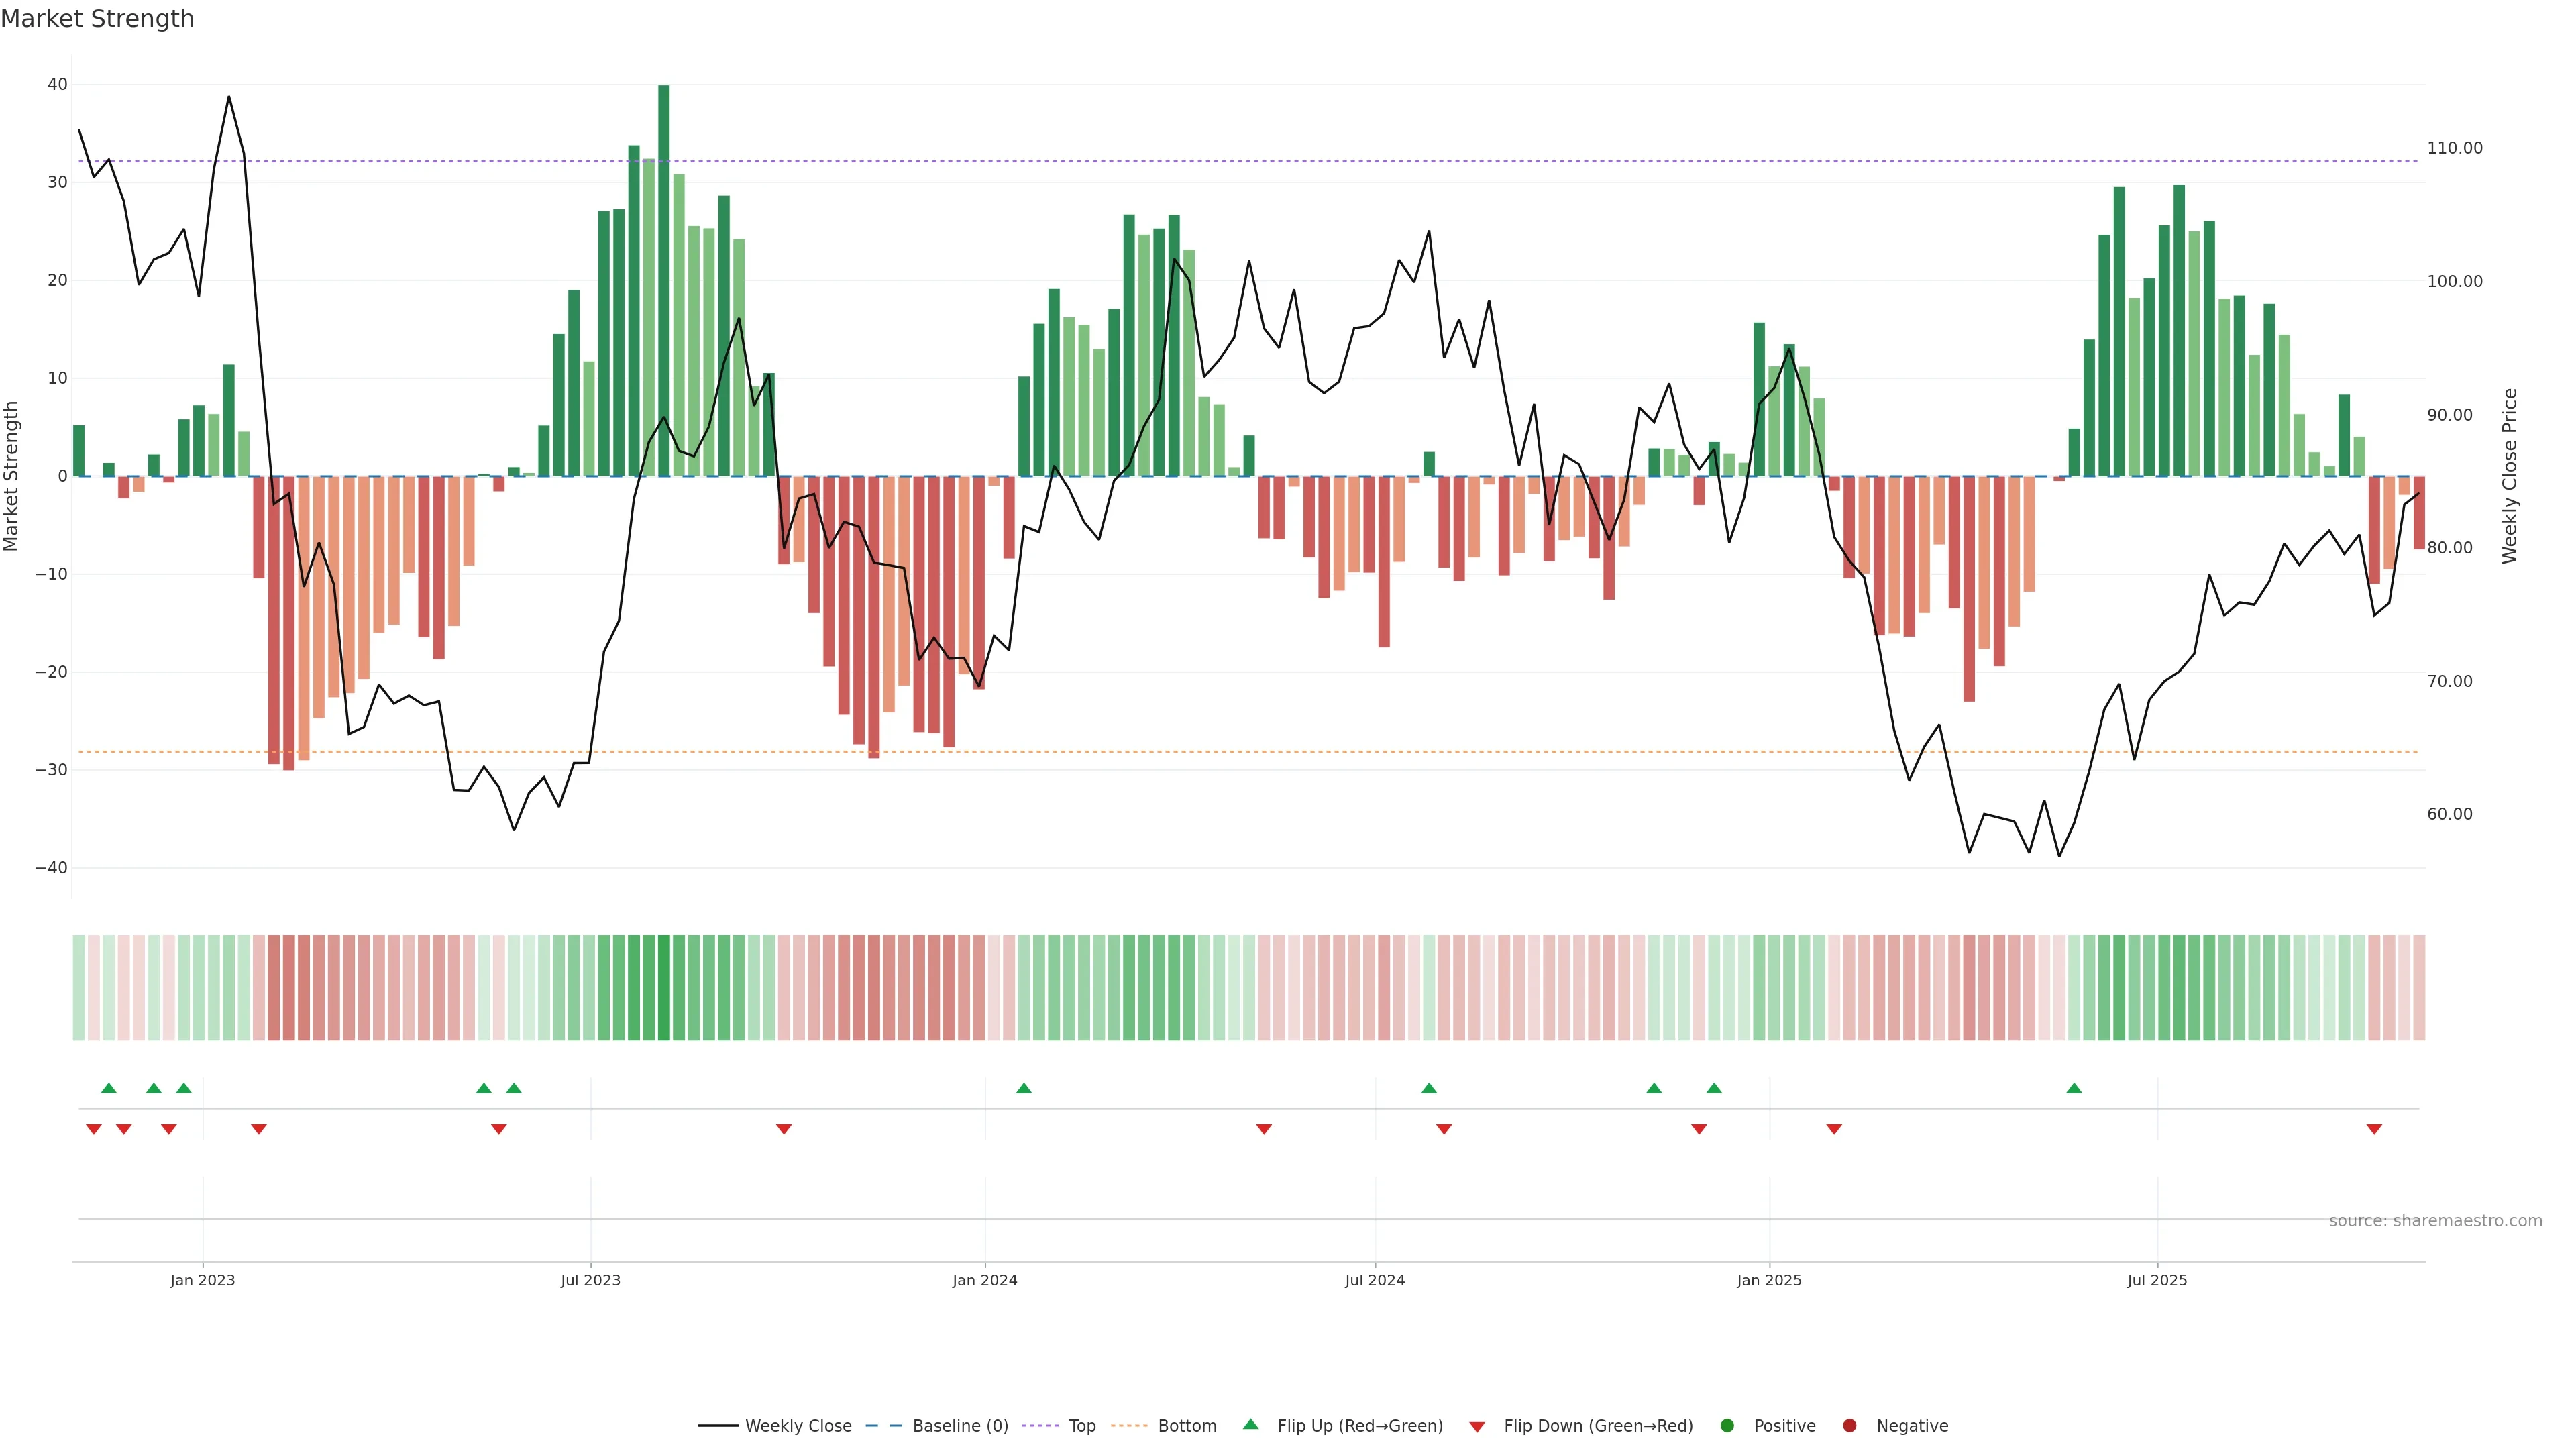Click the Flip Up green triangle legend icon
The height and width of the screenshot is (1449, 2576).
pos(1250,1424)
